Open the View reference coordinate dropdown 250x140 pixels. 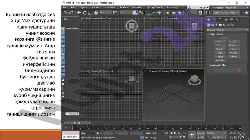tap(105, 12)
